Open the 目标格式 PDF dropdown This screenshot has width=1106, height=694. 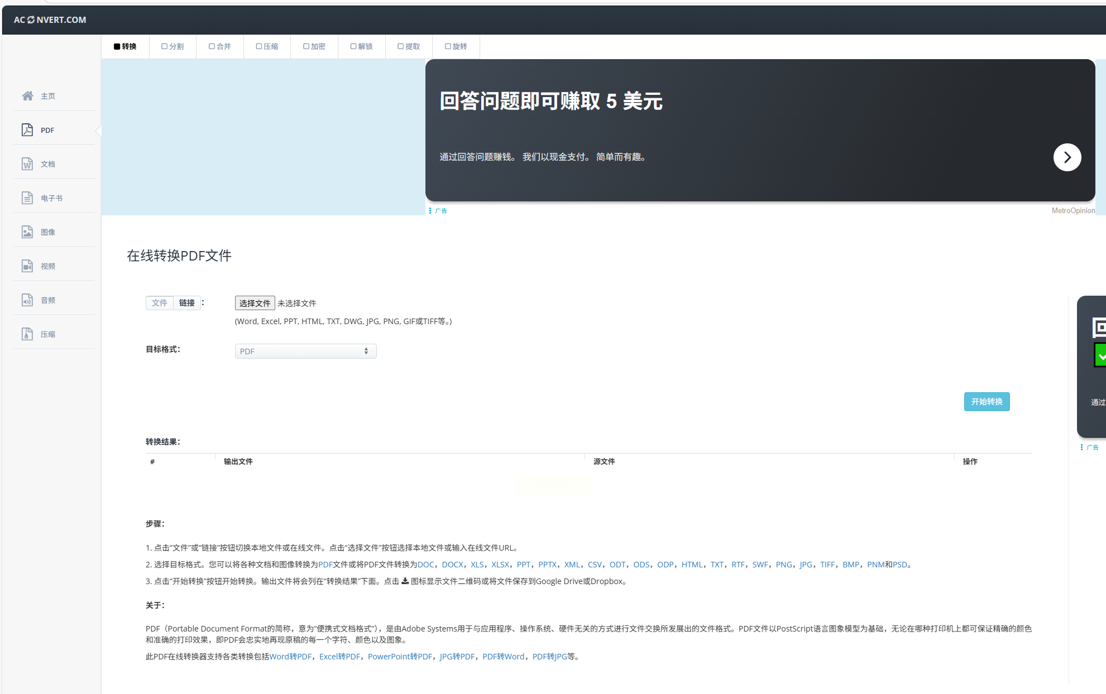click(305, 351)
